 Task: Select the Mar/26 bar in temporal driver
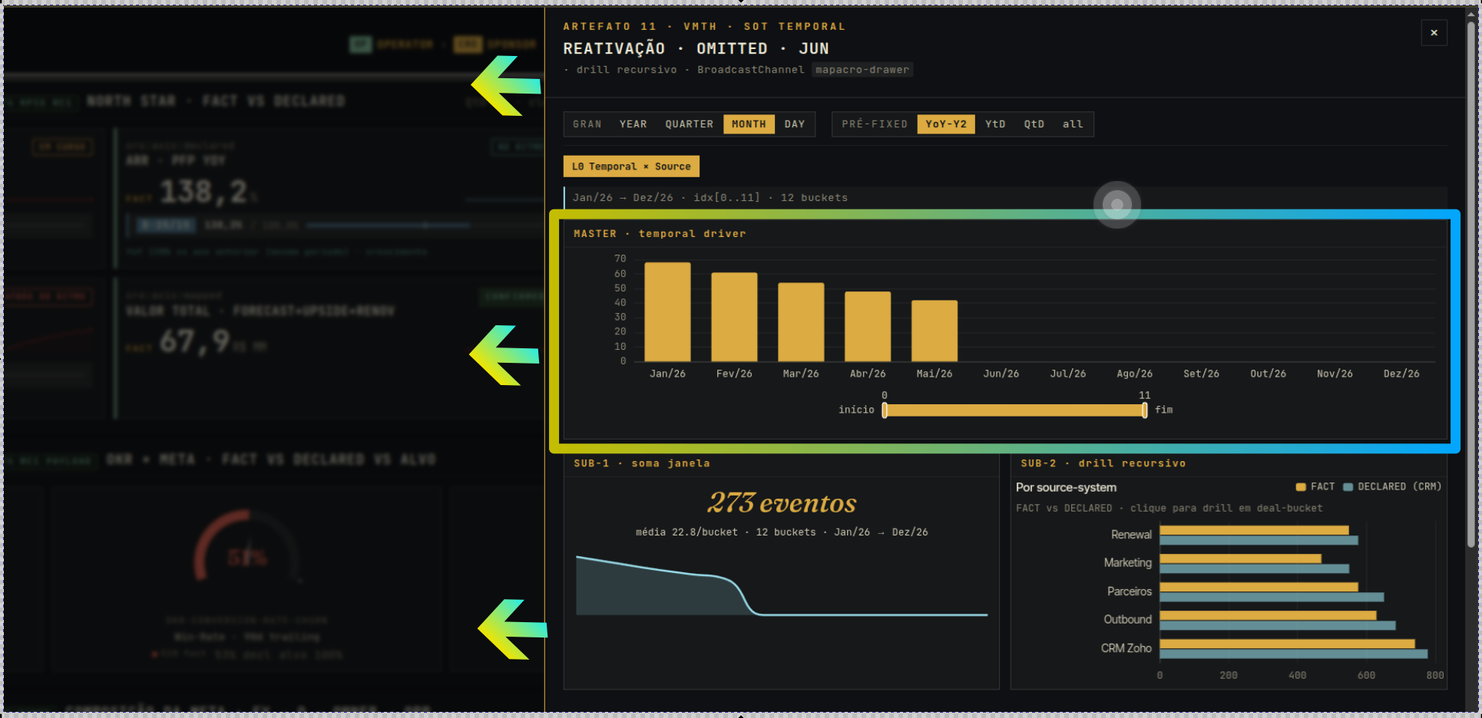801,322
